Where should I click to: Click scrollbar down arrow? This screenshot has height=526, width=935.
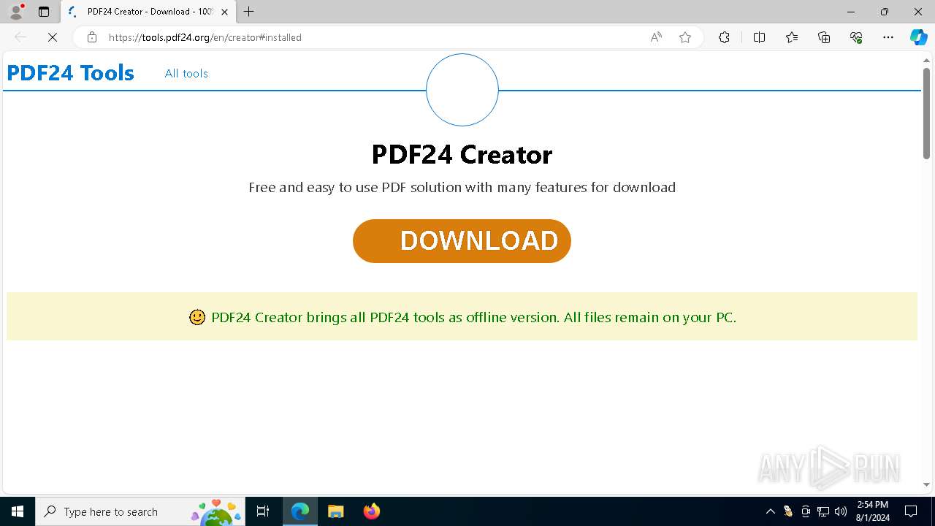[926, 484]
